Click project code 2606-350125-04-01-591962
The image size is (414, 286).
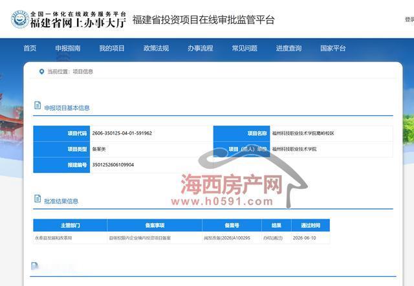point(122,133)
